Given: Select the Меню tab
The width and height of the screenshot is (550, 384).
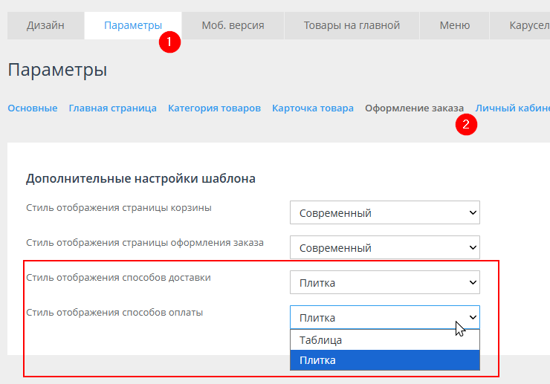Looking at the screenshot, I should (454, 25).
